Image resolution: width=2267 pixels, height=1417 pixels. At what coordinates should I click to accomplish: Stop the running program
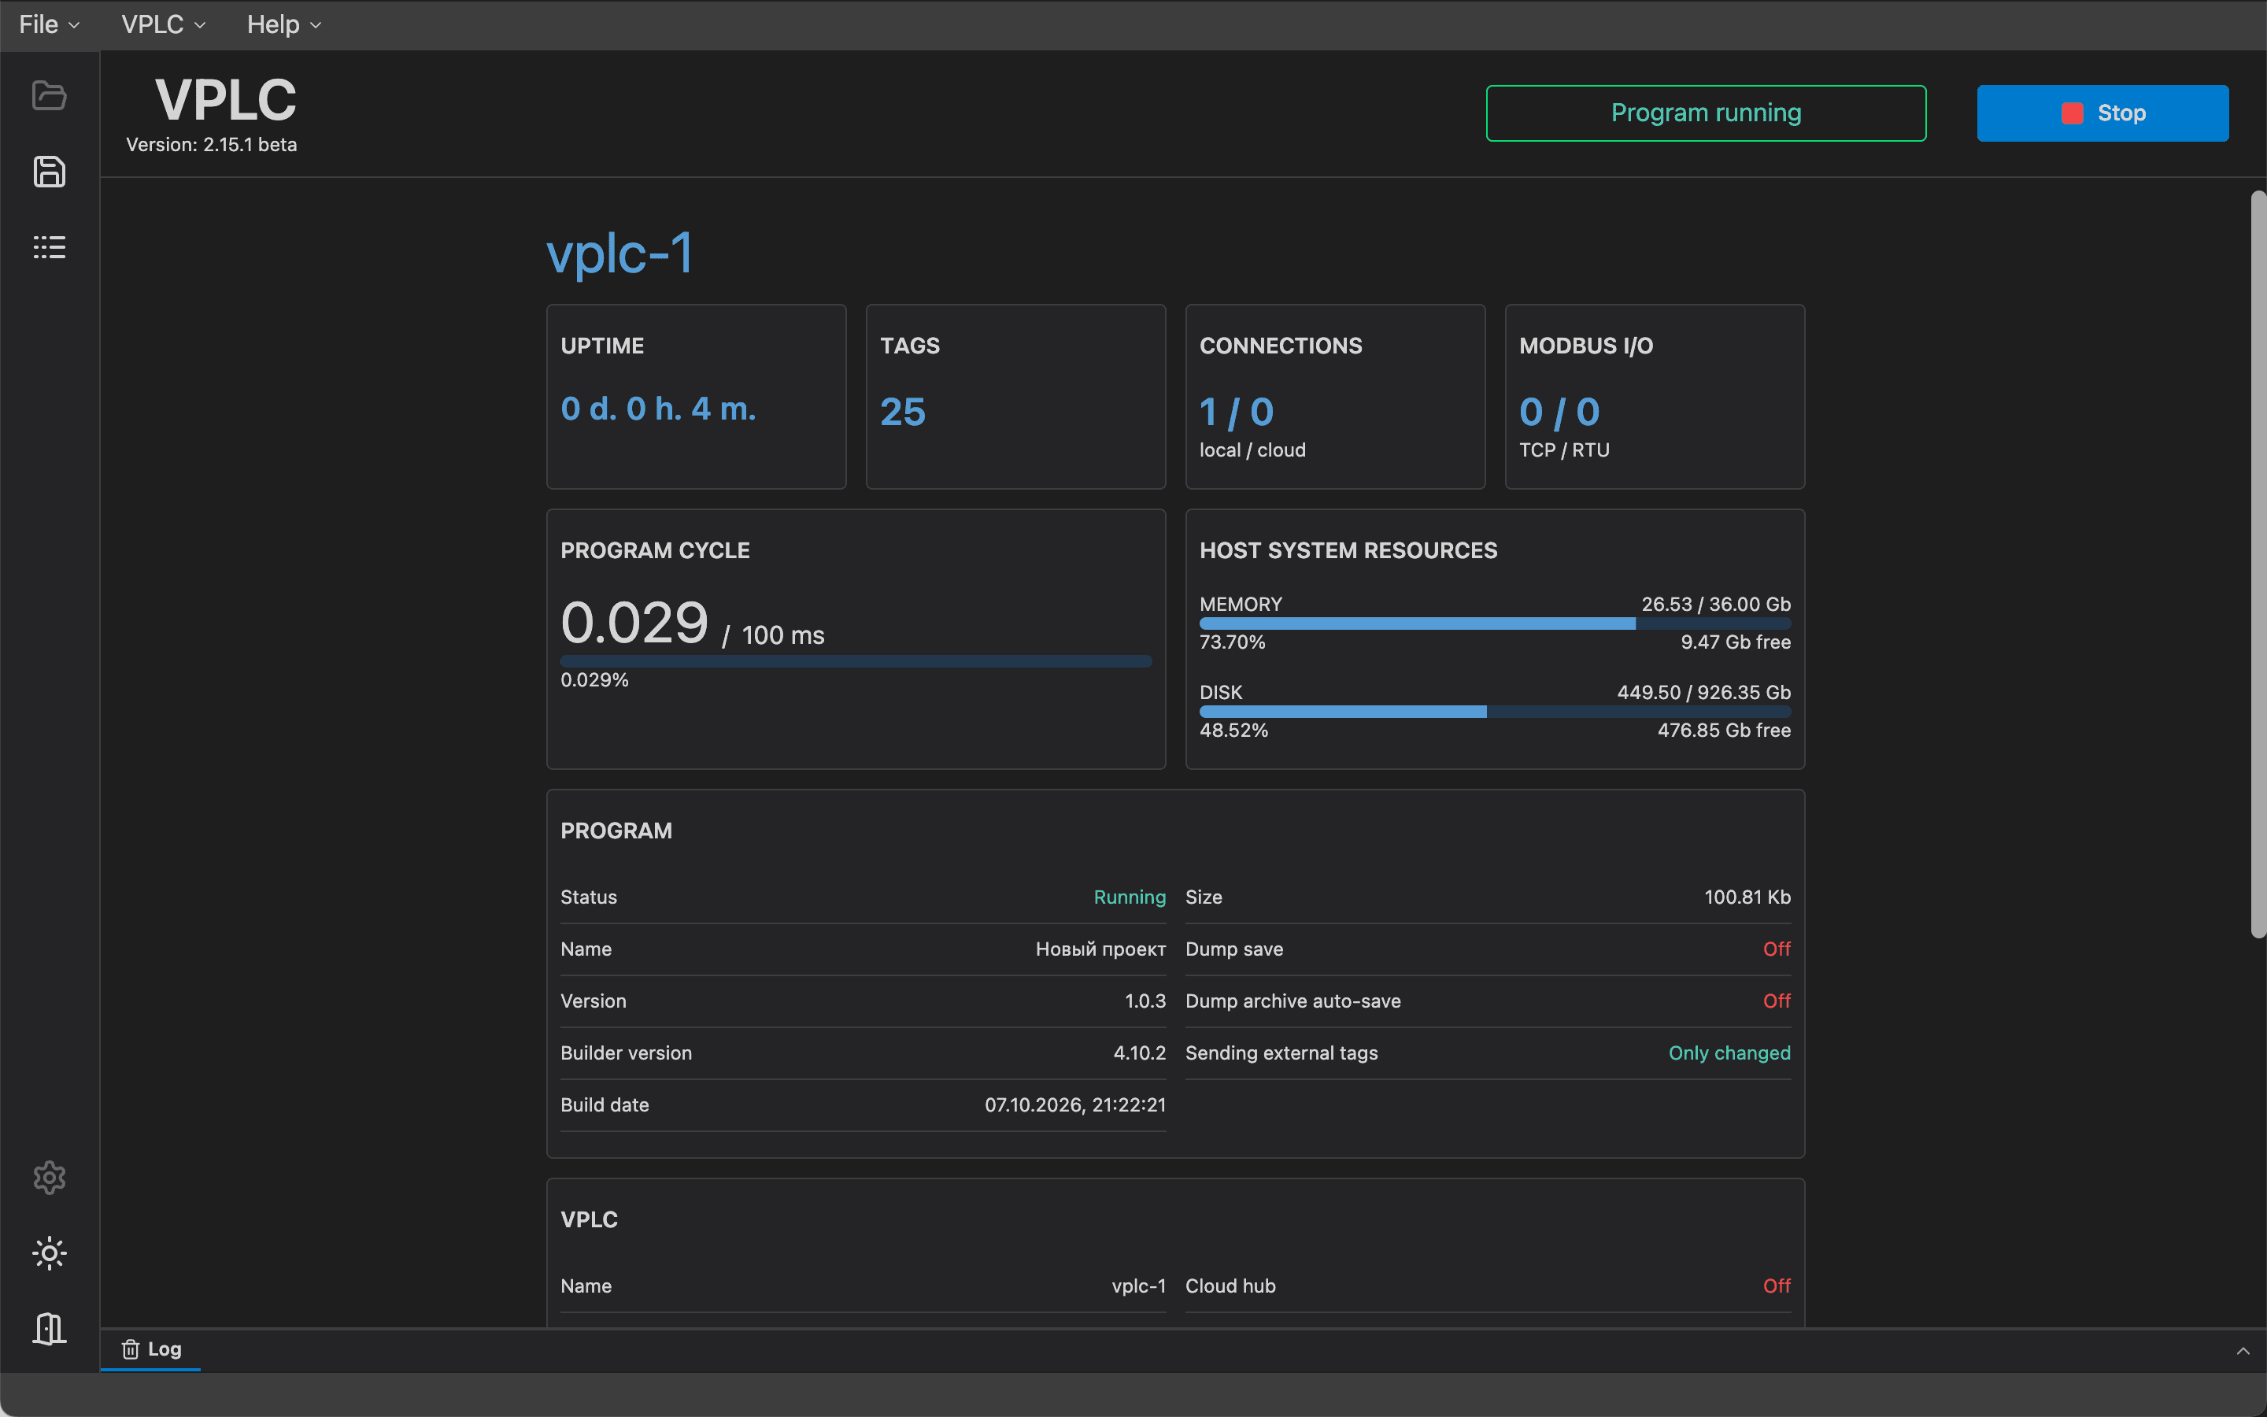point(2102,113)
